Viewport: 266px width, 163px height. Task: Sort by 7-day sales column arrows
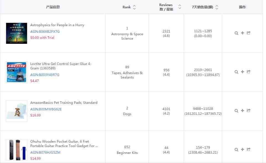(x=217, y=7)
